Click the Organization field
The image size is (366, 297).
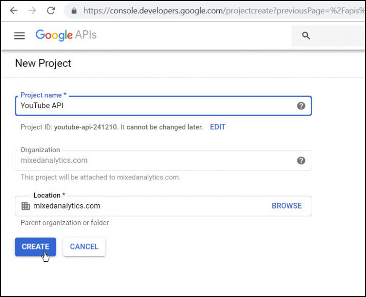click(163, 160)
